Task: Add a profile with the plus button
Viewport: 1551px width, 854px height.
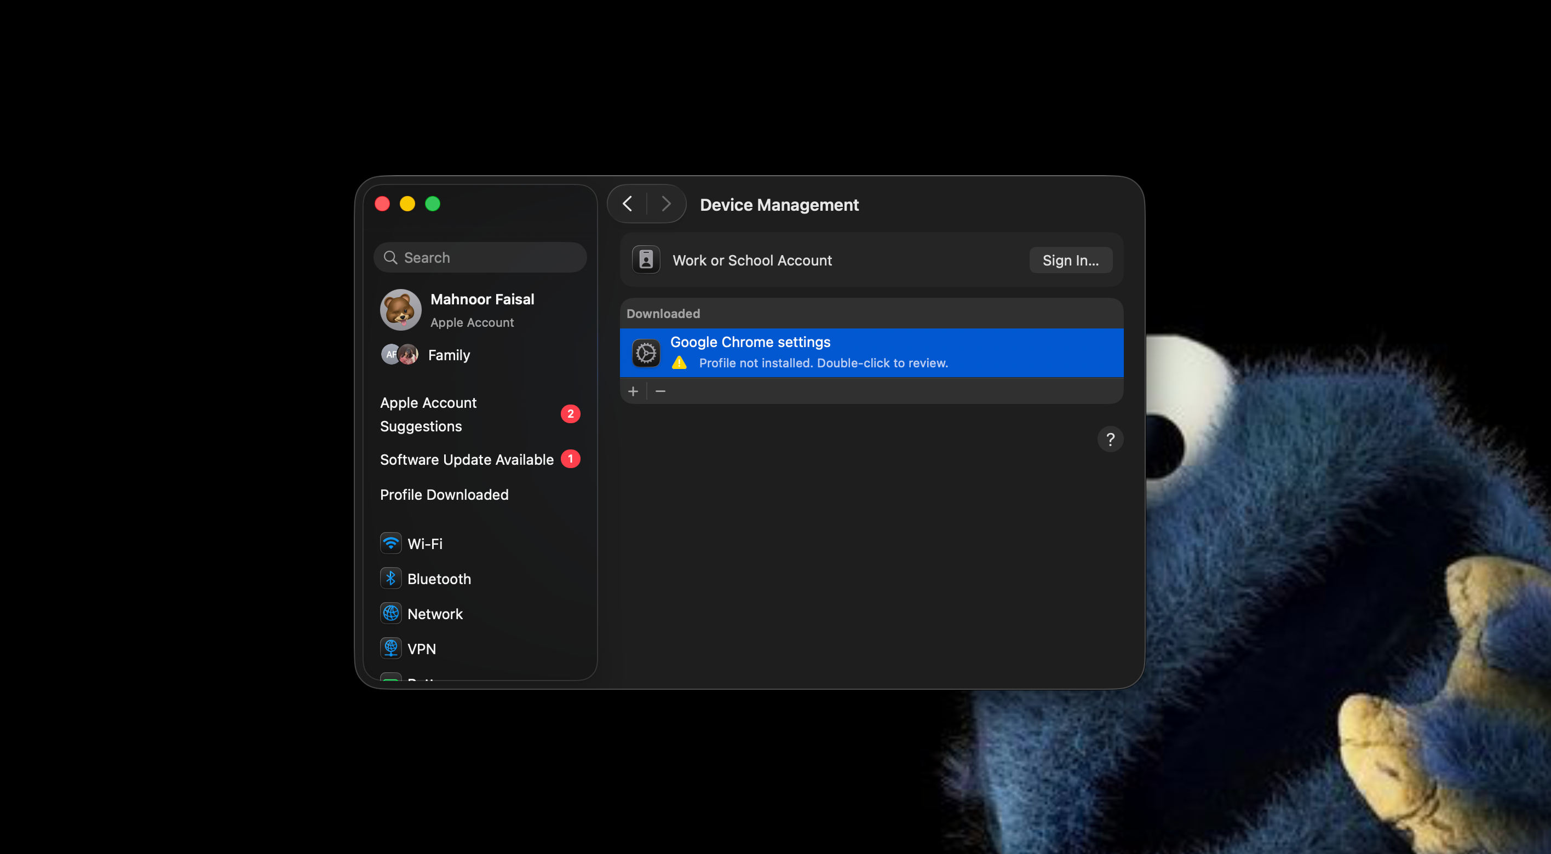Action: (633, 391)
